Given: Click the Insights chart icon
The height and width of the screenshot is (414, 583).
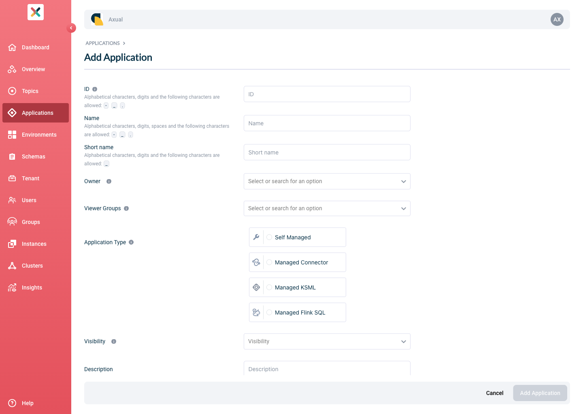Looking at the screenshot, I should [x=12, y=287].
